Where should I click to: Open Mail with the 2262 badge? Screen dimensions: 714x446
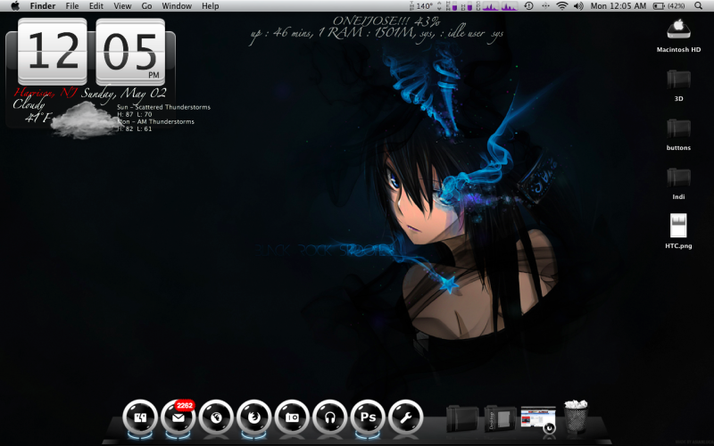178,417
